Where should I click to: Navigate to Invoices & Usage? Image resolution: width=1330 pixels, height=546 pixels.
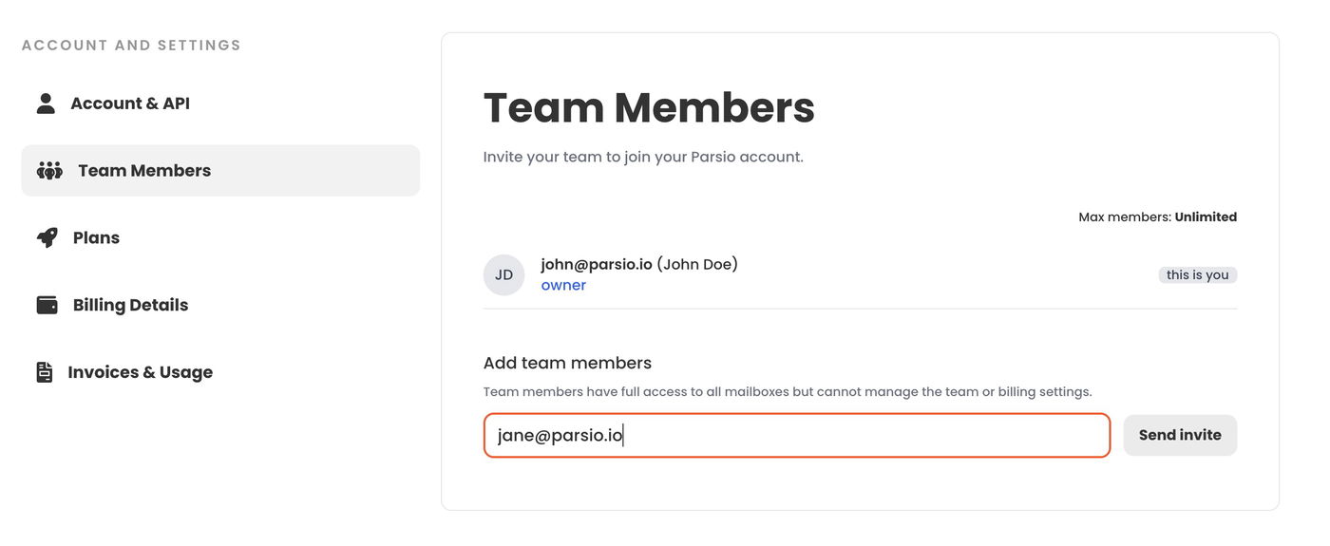point(140,372)
